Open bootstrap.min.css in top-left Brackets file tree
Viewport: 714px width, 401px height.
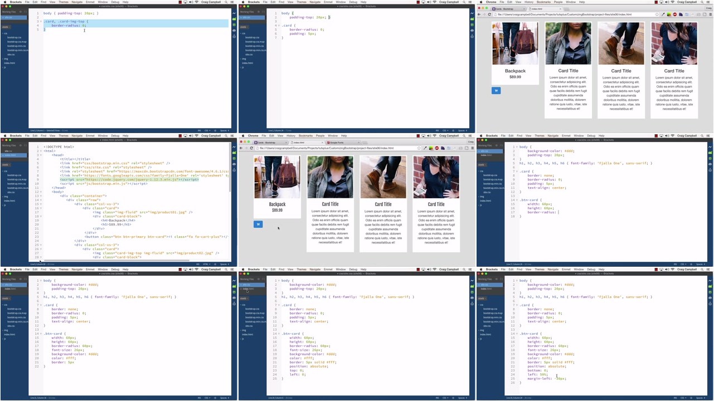coord(16,46)
